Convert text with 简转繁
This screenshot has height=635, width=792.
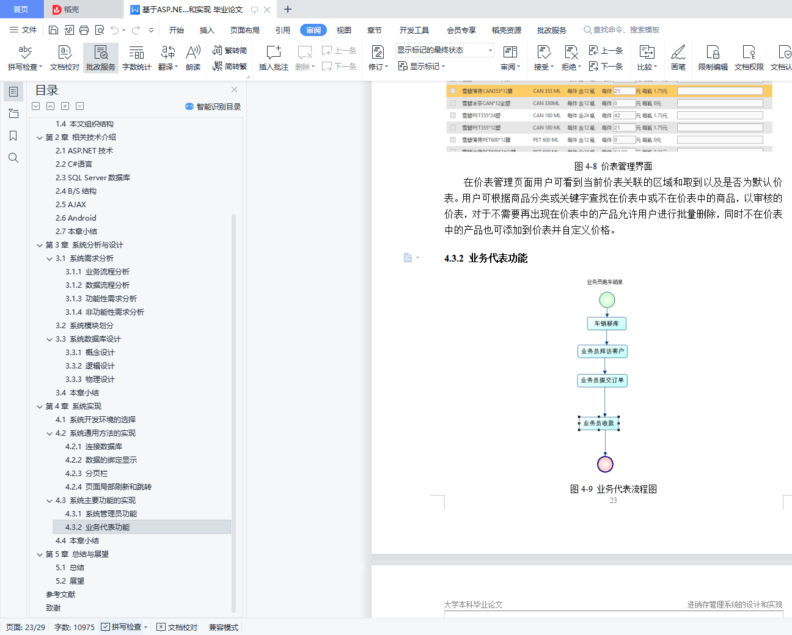click(x=230, y=66)
